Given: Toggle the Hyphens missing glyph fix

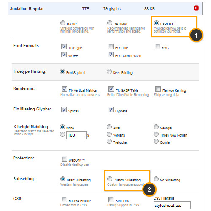Looking at the screenshot, I should pyautogui.click(x=111, y=110).
